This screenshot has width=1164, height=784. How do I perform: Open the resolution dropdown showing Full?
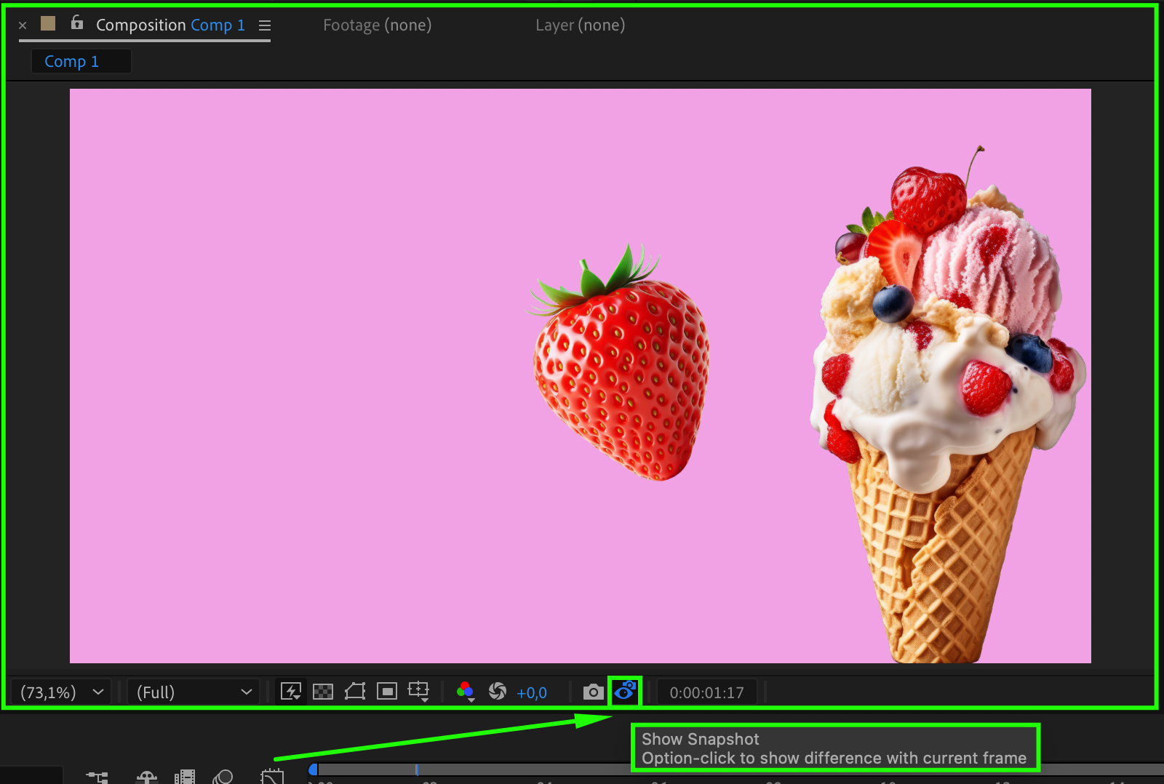click(194, 692)
